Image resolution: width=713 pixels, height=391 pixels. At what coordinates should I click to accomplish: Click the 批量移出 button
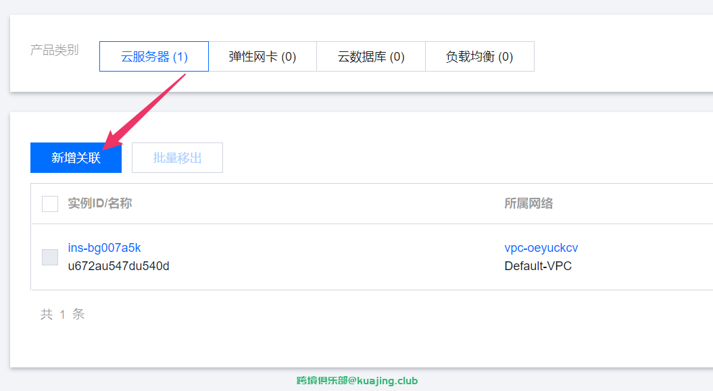pyautogui.click(x=177, y=157)
